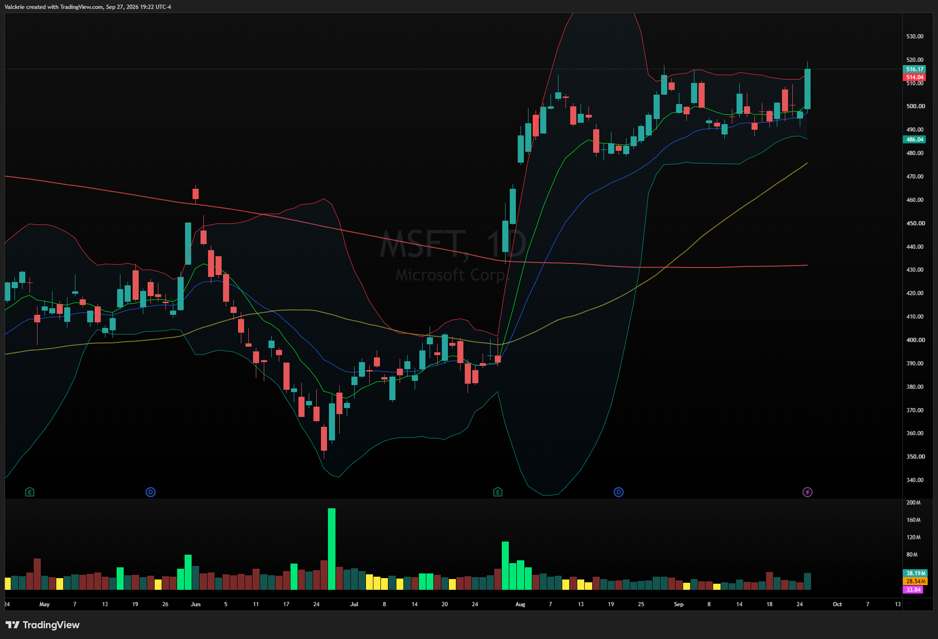This screenshot has width=938, height=639.
Task: Select the 516.17 current price tag
Action: click(914, 69)
